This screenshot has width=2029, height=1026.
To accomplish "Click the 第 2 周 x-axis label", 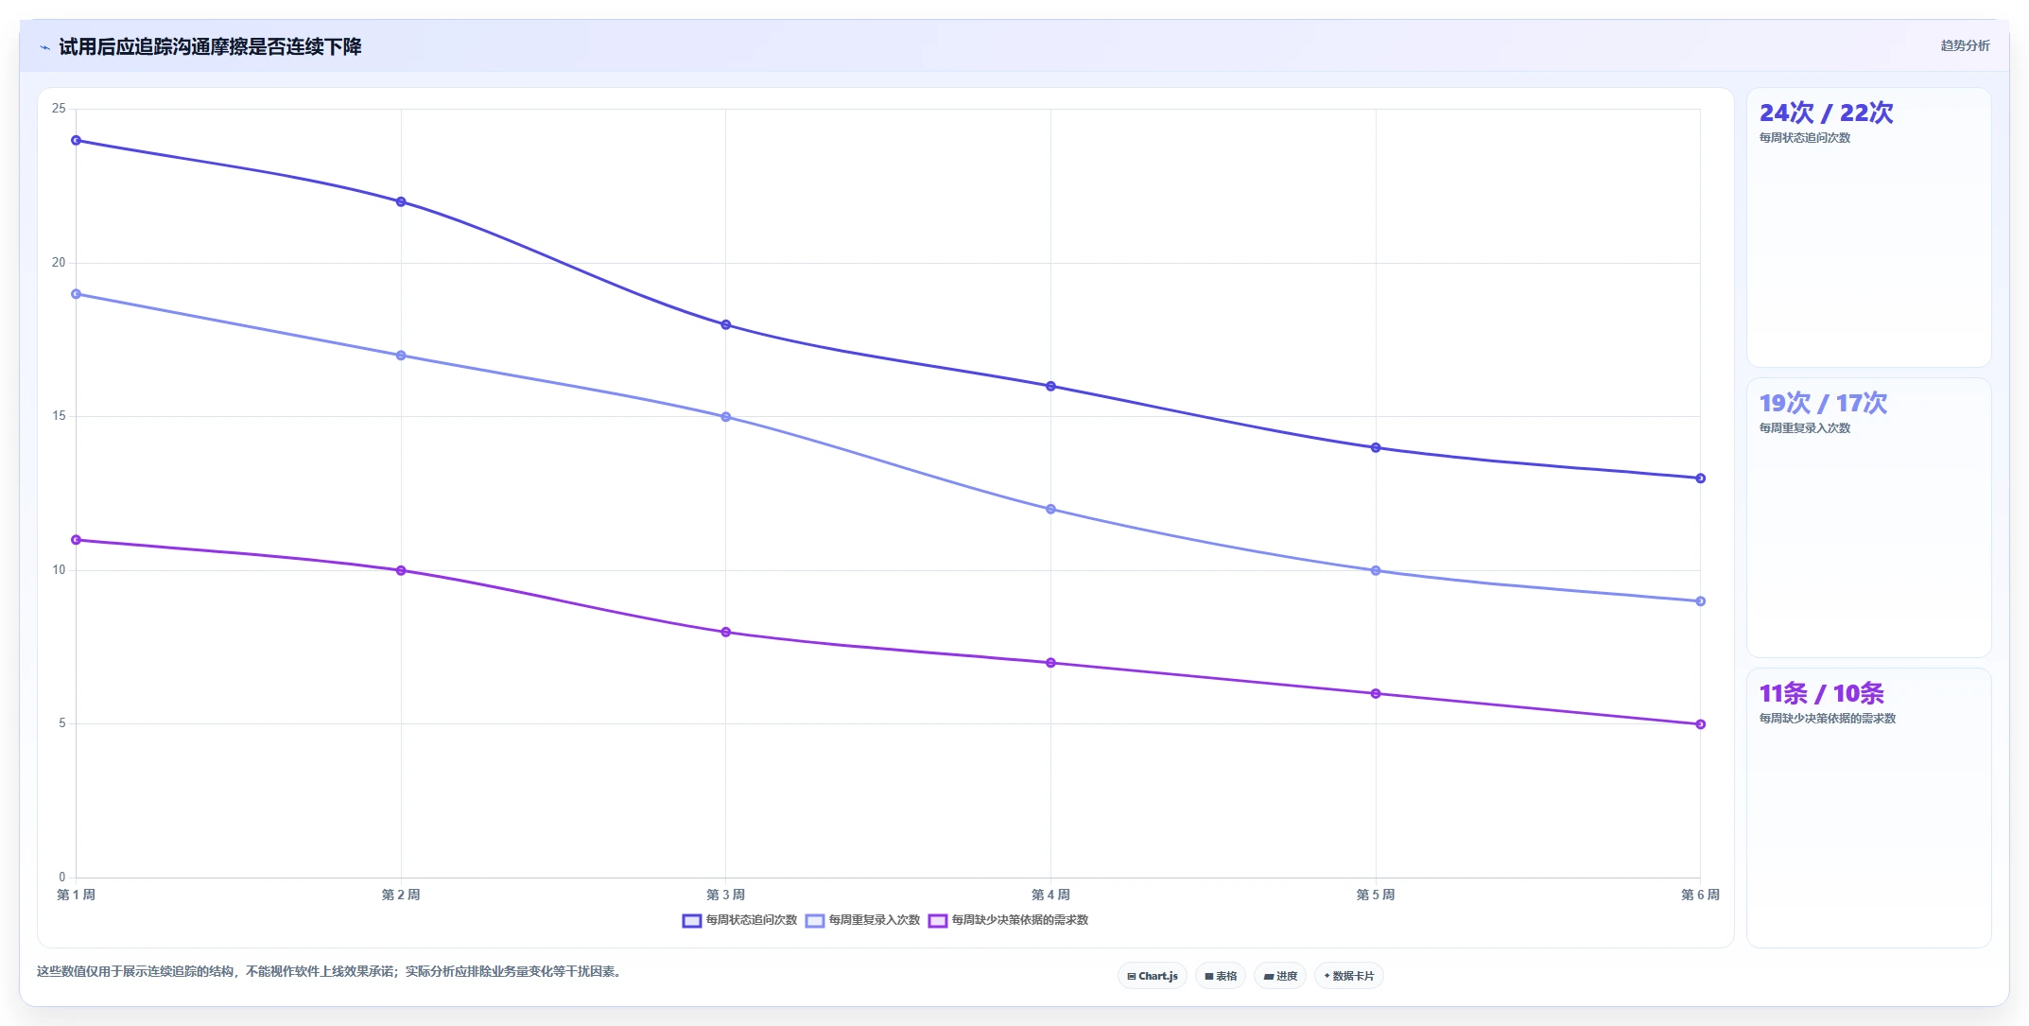I will pos(401,895).
